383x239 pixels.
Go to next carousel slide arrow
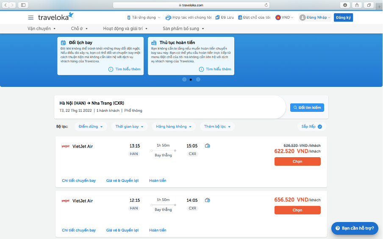[198, 79]
